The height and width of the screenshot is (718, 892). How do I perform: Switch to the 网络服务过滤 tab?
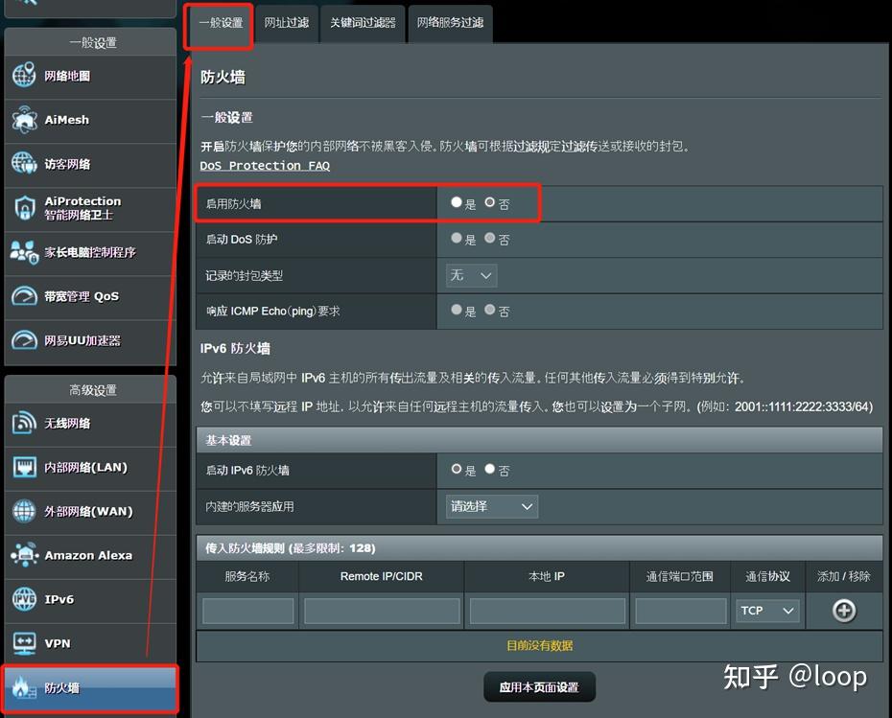(x=449, y=22)
